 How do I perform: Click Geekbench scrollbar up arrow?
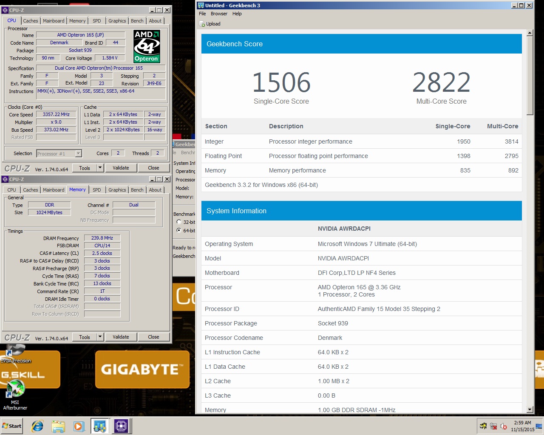pyautogui.click(x=530, y=33)
